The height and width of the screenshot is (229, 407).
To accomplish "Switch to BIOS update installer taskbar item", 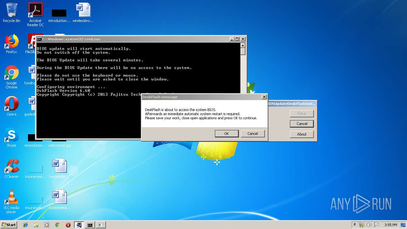I will point(79,225).
